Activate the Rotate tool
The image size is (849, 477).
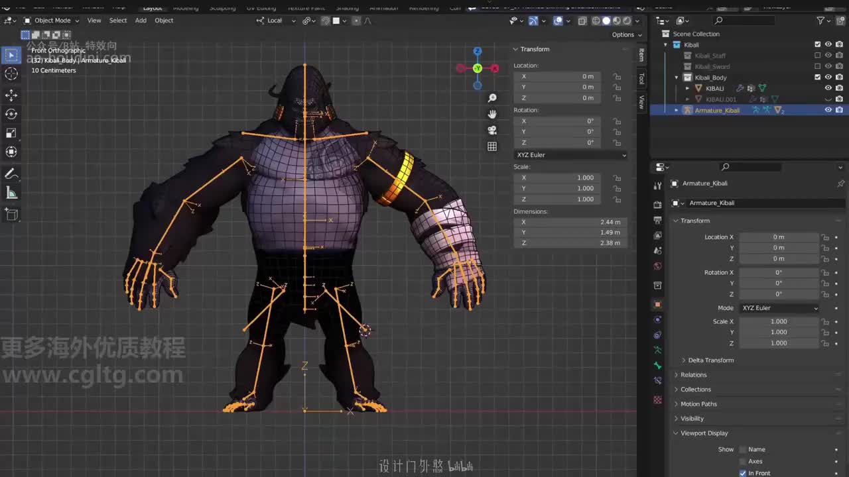(11, 114)
